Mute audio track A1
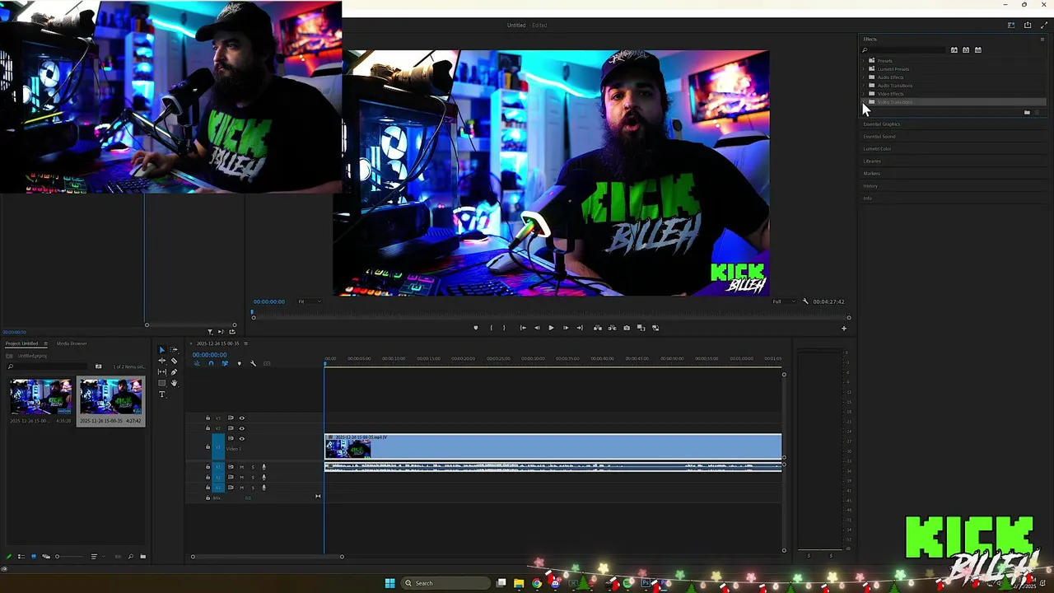 click(x=242, y=467)
